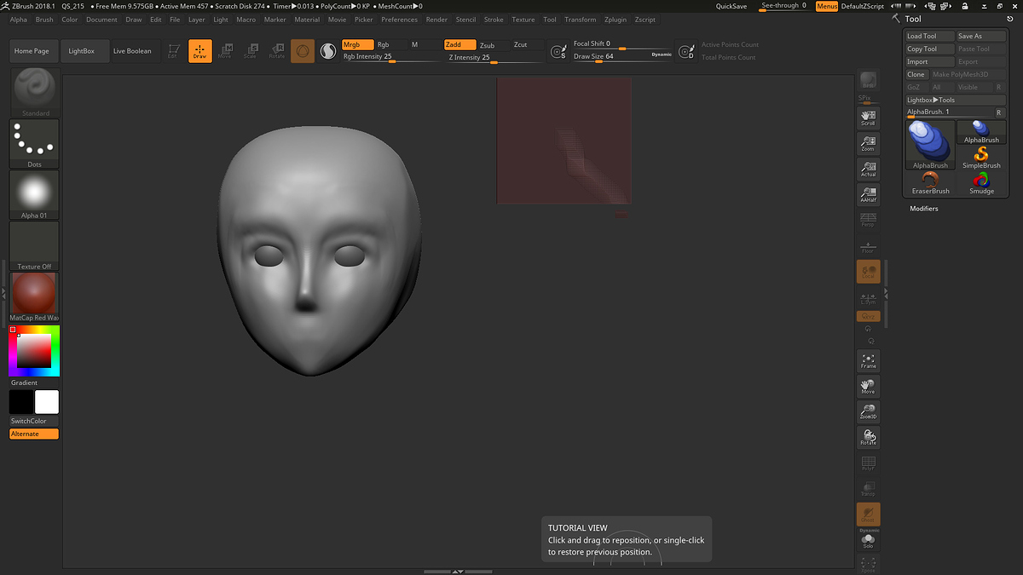1023x575 pixels.
Task: Click the Load Tool button
Action: click(x=930, y=36)
